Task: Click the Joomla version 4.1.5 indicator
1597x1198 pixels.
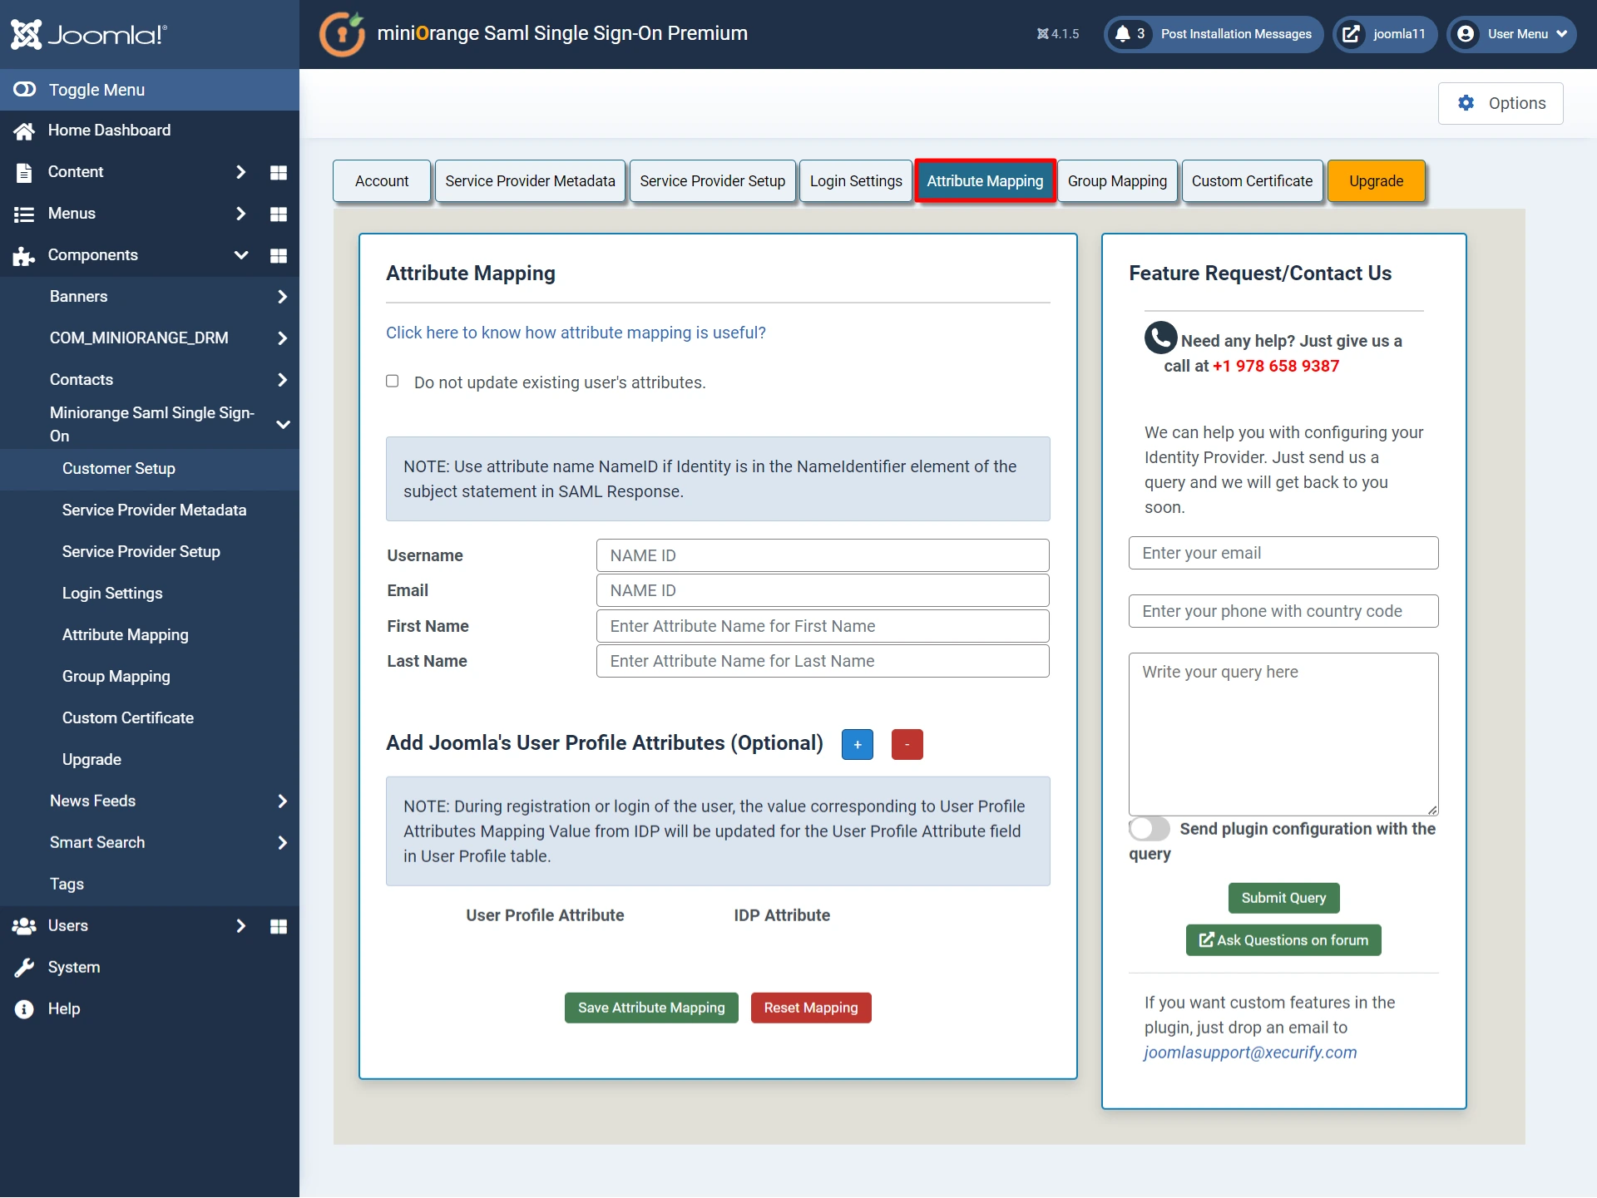Action: tap(1057, 34)
